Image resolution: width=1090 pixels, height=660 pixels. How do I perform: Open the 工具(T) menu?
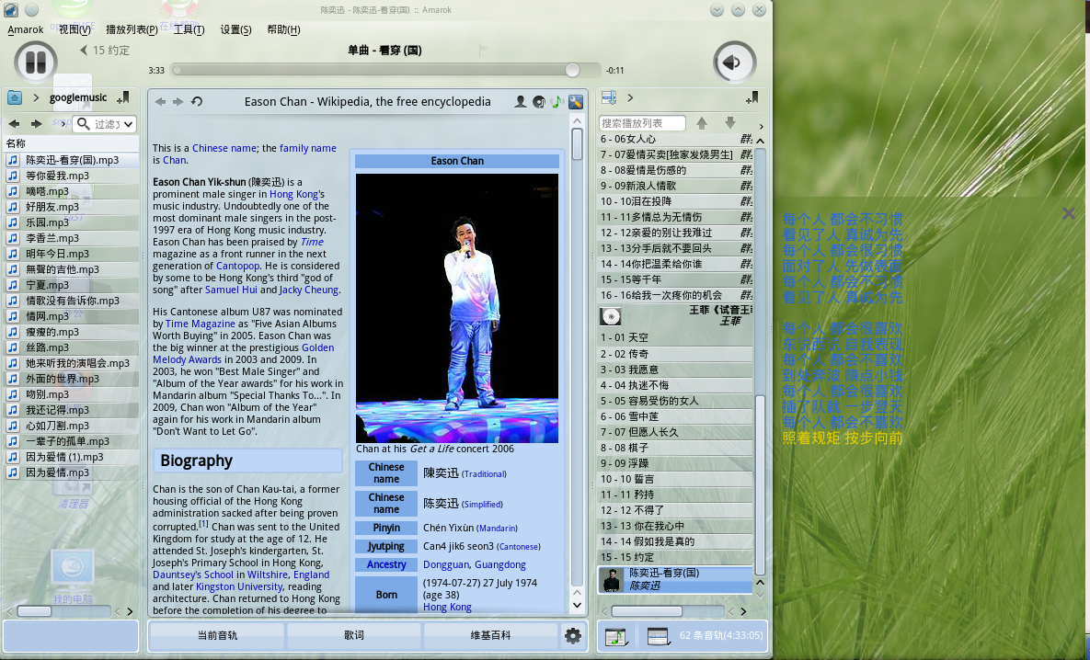[189, 29]
